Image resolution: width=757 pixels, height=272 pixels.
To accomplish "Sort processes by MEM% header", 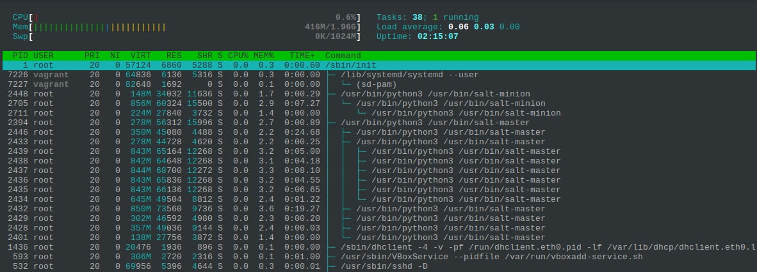I will (264, 56).
